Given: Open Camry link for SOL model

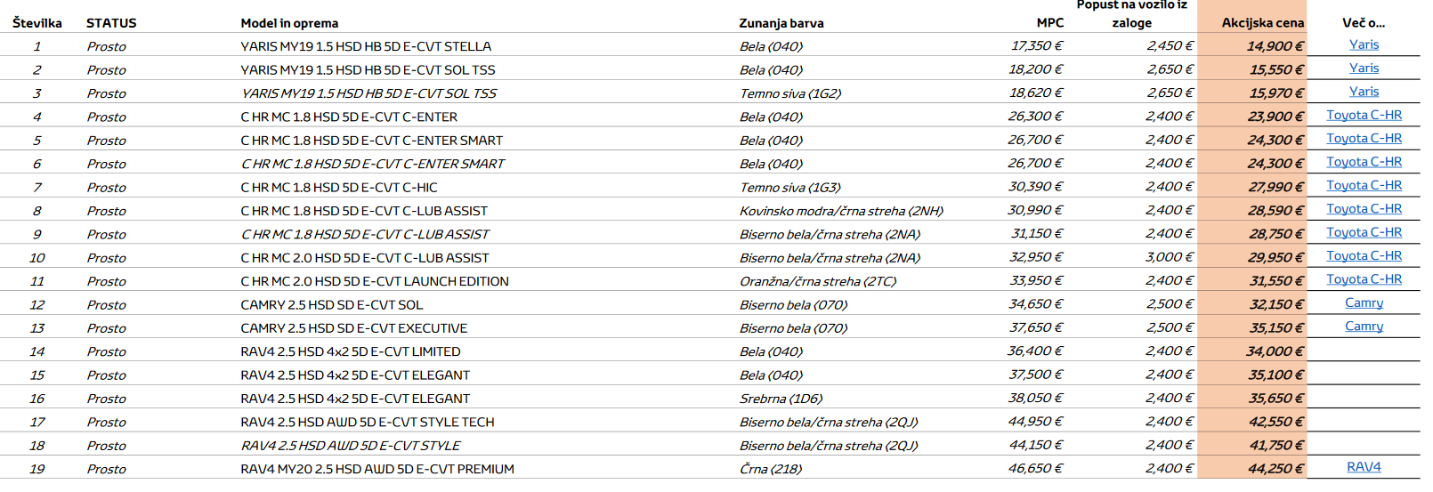Looking at the screenshot, I should coord(1364,302).
